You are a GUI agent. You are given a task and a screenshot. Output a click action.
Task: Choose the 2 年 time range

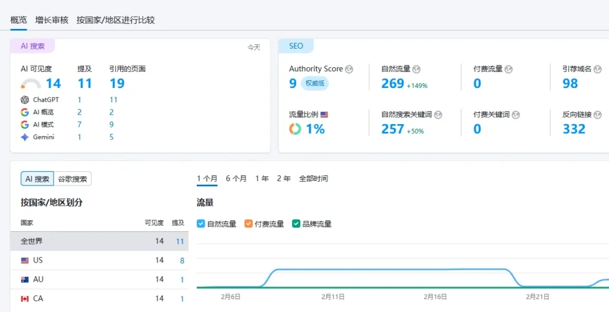[x=284, y=178]
